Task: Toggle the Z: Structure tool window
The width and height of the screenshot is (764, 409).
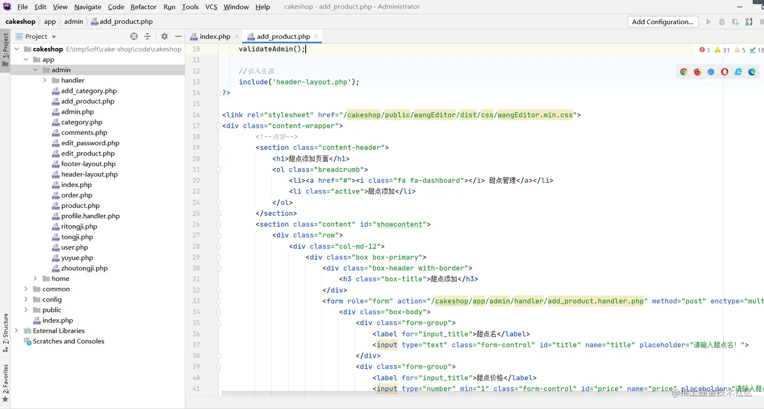Action: (6, 332)
